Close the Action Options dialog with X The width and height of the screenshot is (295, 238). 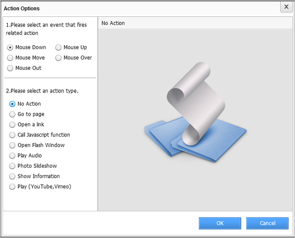tap(286, 7)
